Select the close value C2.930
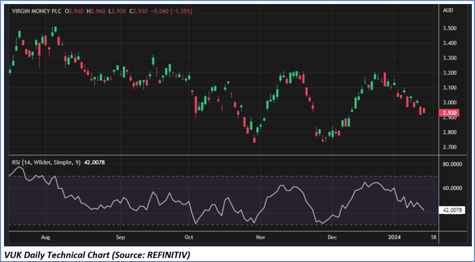The image size is (475, 262). tap(139, 11)
